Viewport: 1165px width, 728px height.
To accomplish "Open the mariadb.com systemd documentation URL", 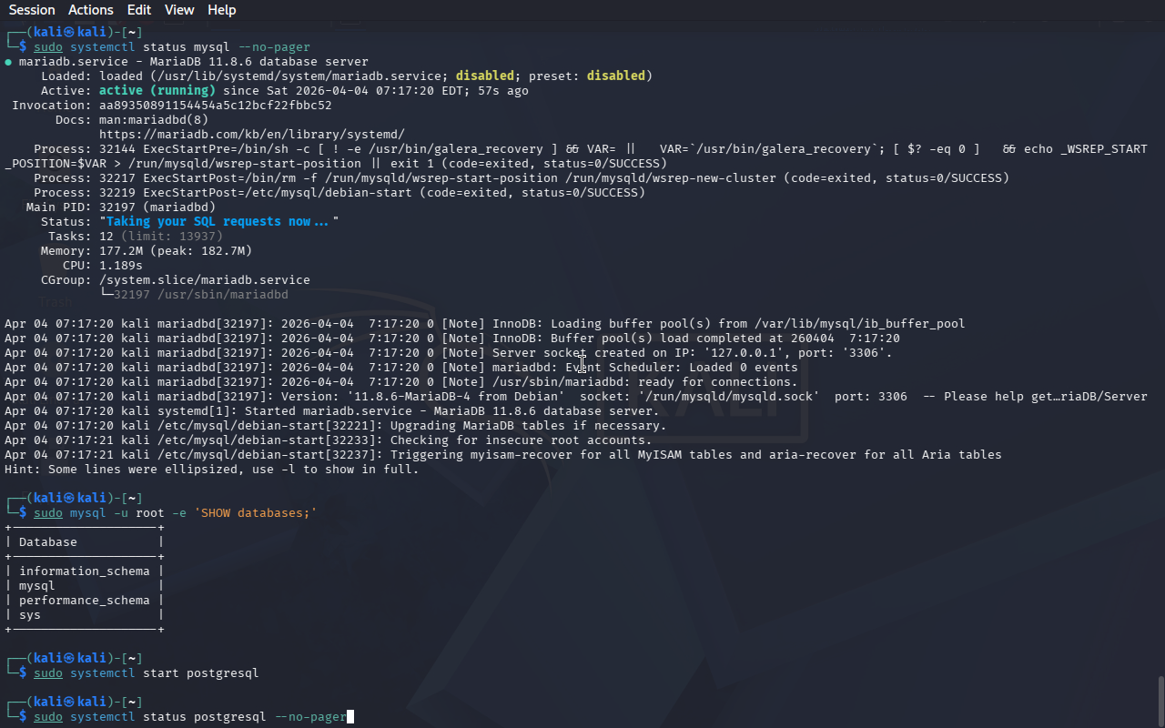I will pos(251,135).
